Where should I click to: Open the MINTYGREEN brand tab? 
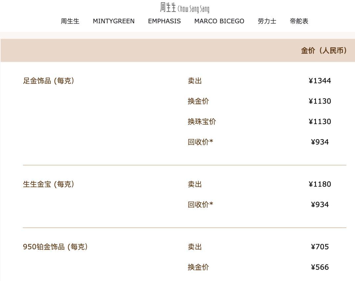[x=114, y=21]
